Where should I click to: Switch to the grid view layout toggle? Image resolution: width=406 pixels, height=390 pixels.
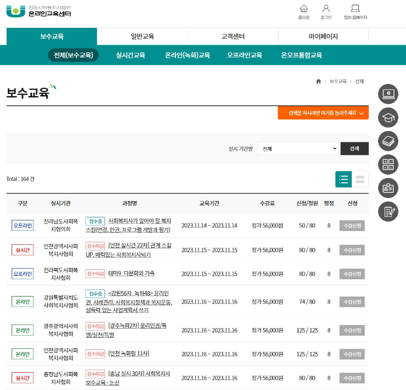(359, 179)
